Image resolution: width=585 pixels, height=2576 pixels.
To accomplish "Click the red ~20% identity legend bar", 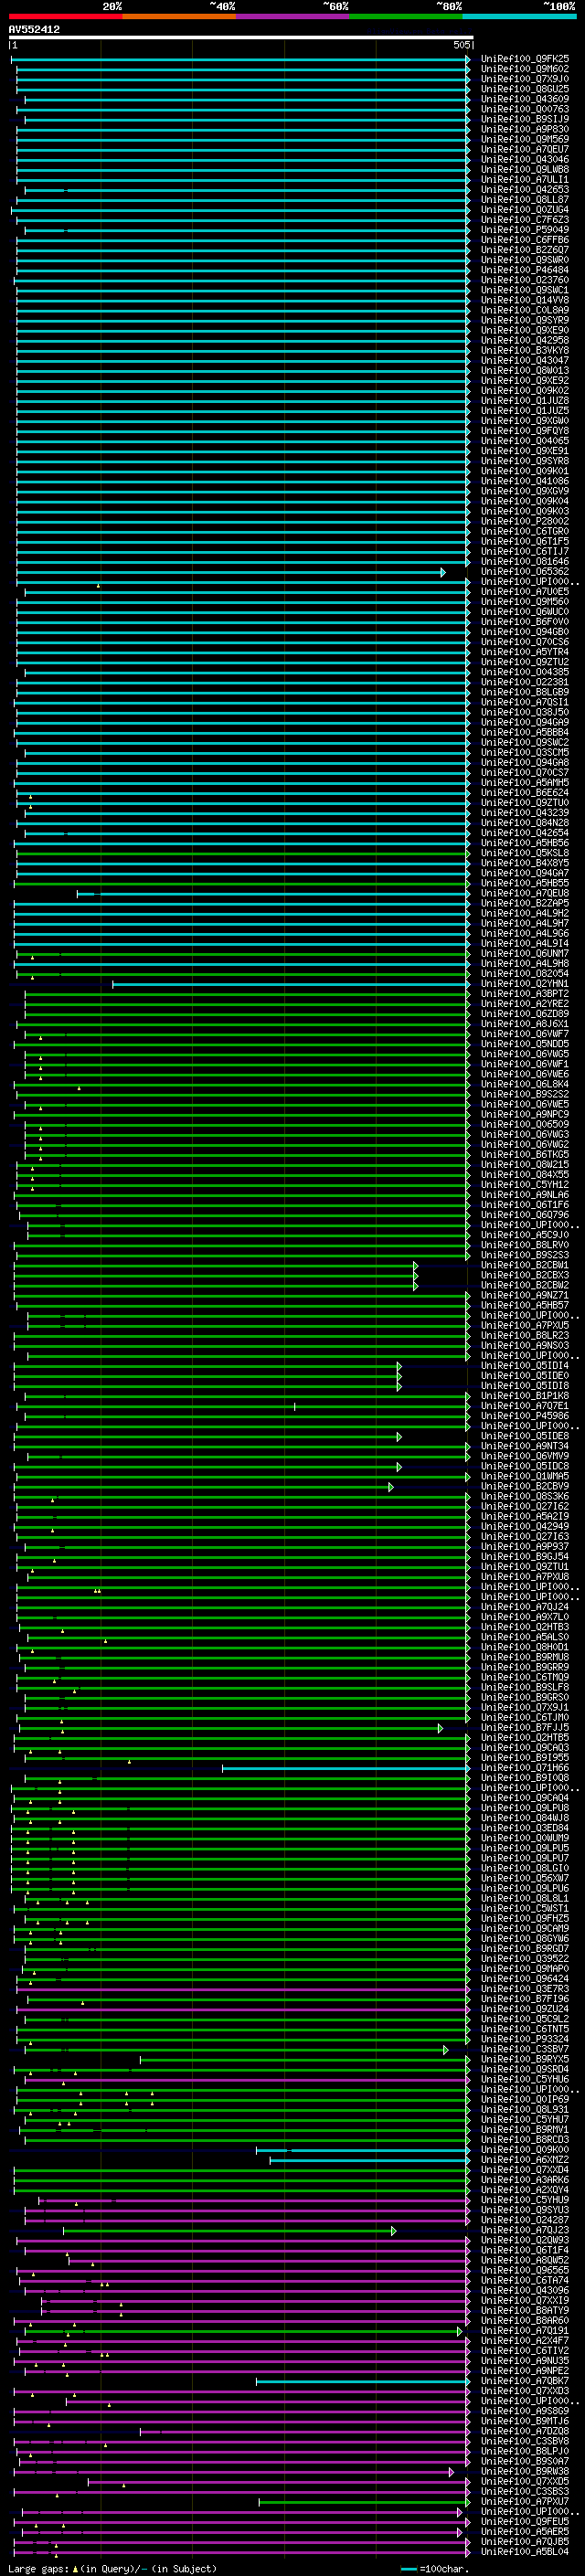I will (x=65, y=16).
